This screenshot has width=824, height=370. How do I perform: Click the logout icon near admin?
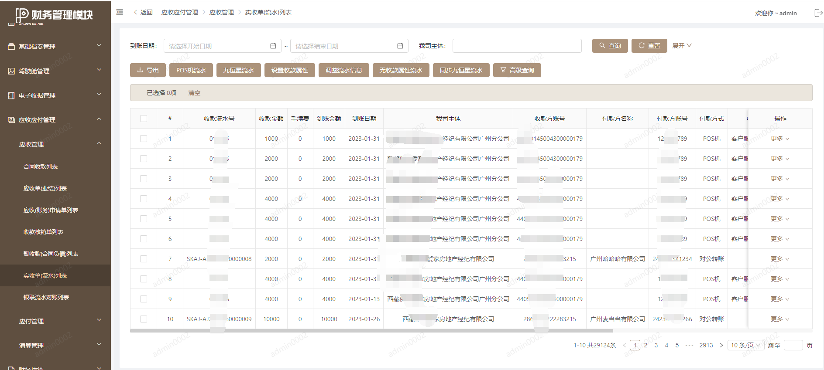point(818,13)
